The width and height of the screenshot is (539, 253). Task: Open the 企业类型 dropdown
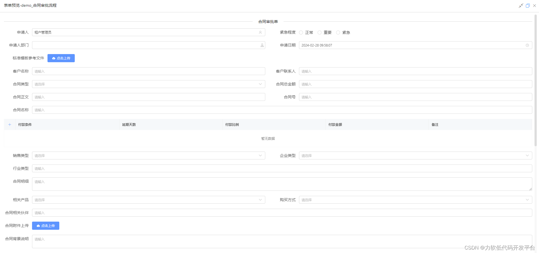[x=415, y=155]
